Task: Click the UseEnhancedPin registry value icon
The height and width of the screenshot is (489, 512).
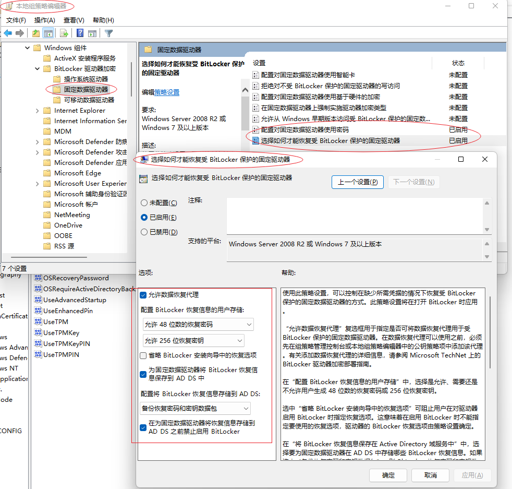Action: click(x=38, y=311)
